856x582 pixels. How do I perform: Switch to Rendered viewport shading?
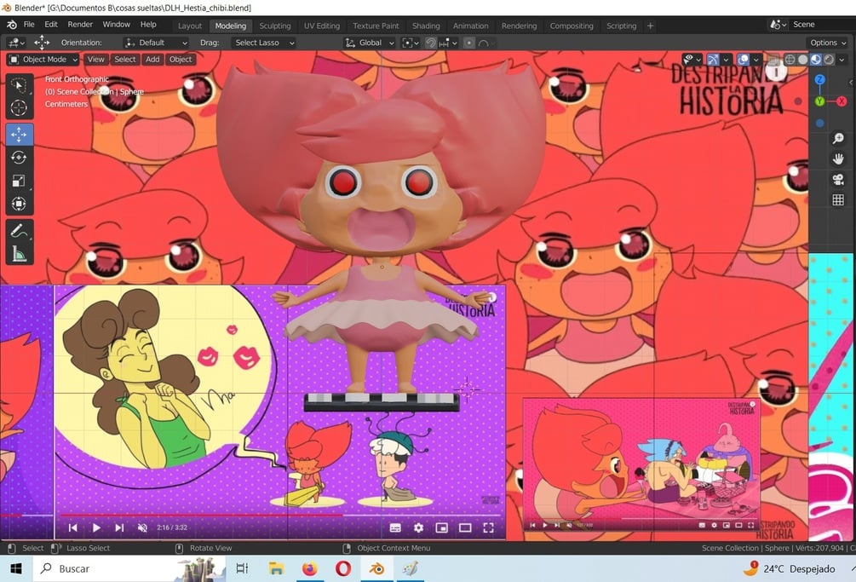[x=829, y=60]
